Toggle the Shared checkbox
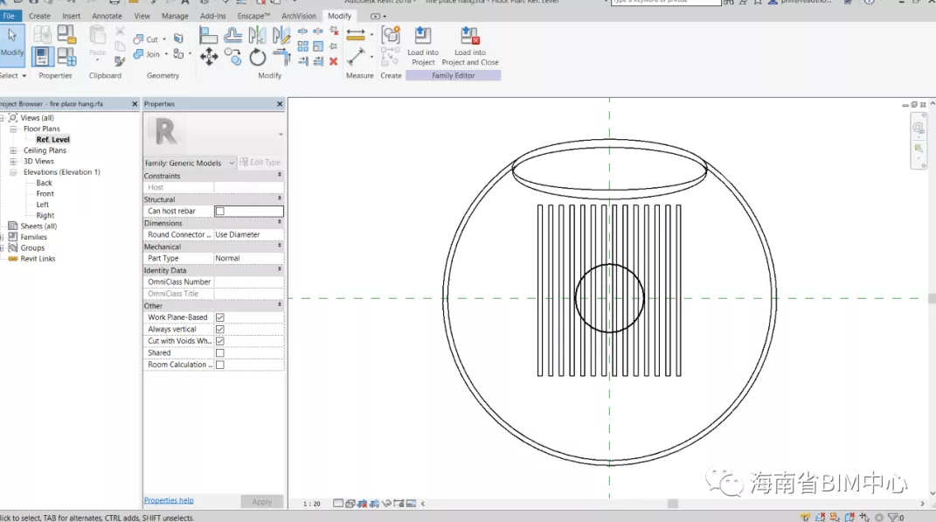The height and width of the screenshot is (522, 936). [x=220, y=353]
